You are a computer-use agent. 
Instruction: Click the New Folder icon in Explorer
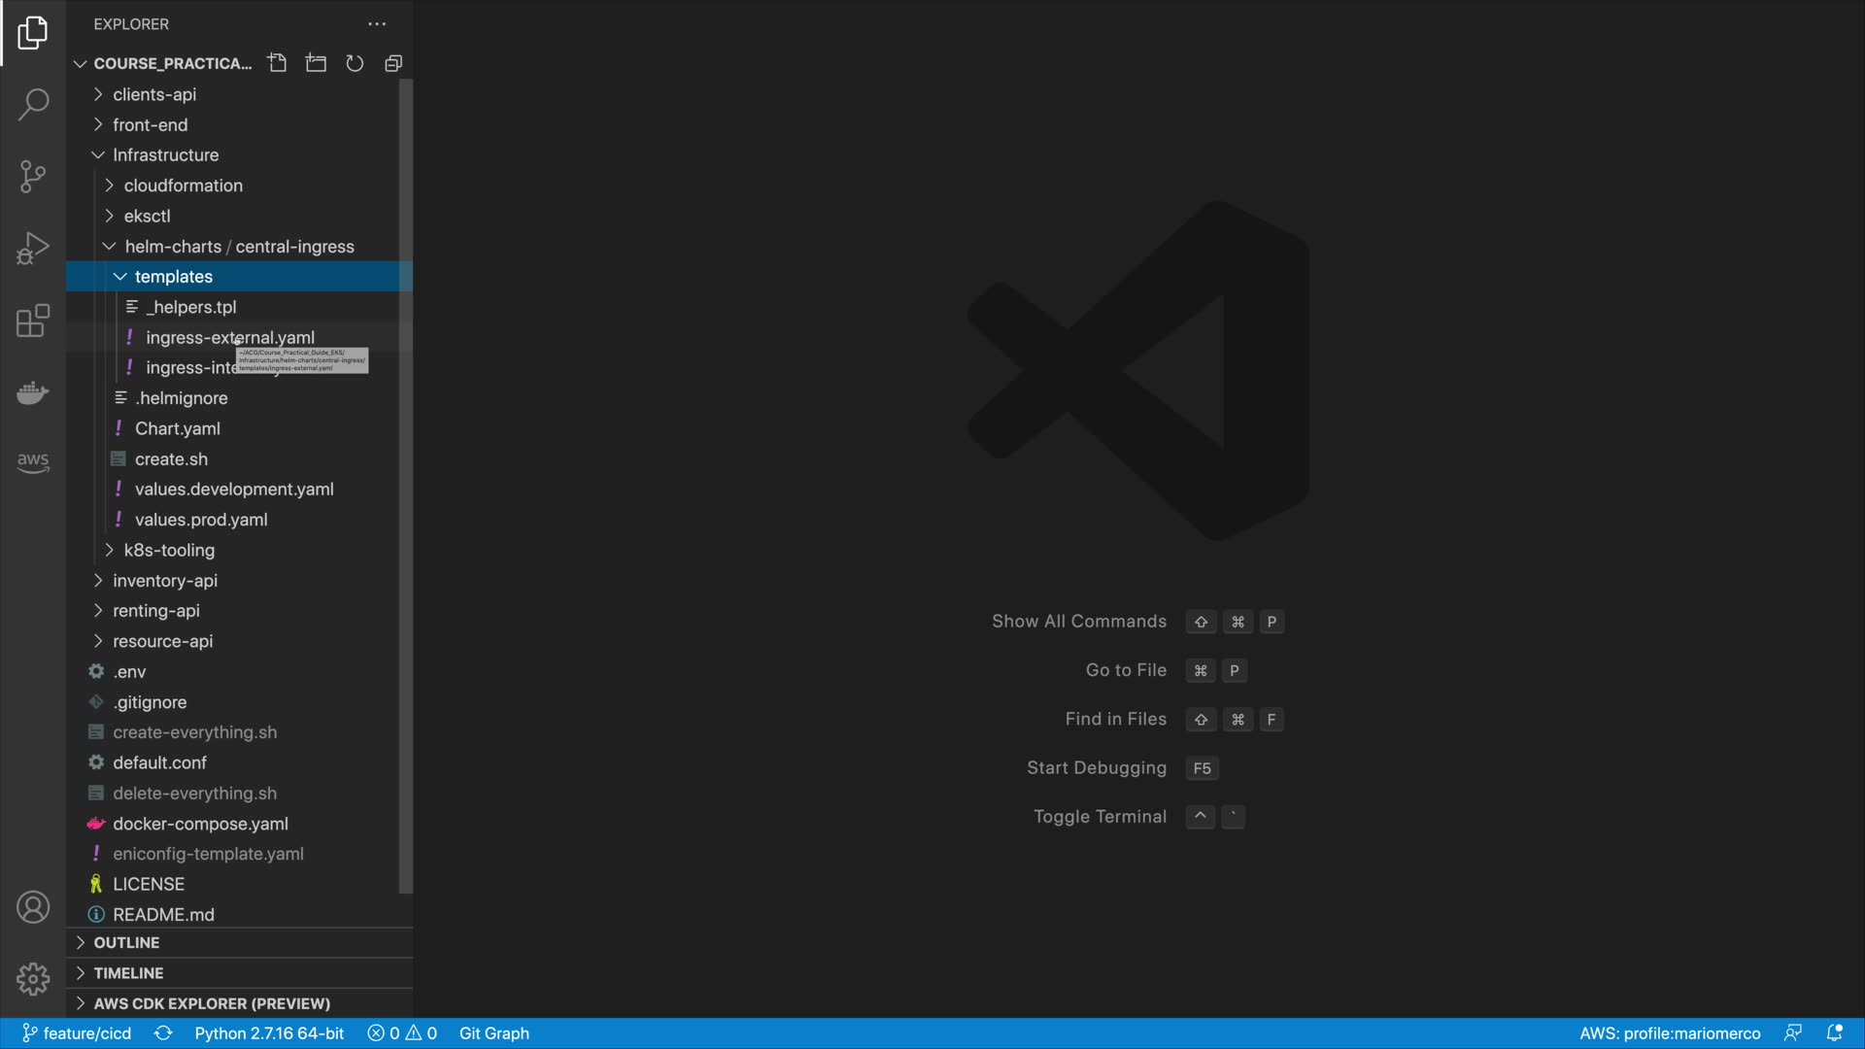316,63
